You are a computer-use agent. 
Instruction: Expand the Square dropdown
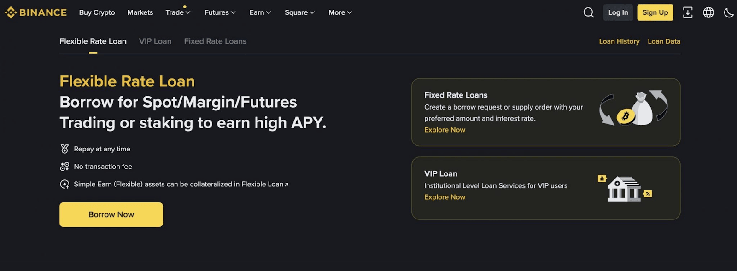point(300,12)
